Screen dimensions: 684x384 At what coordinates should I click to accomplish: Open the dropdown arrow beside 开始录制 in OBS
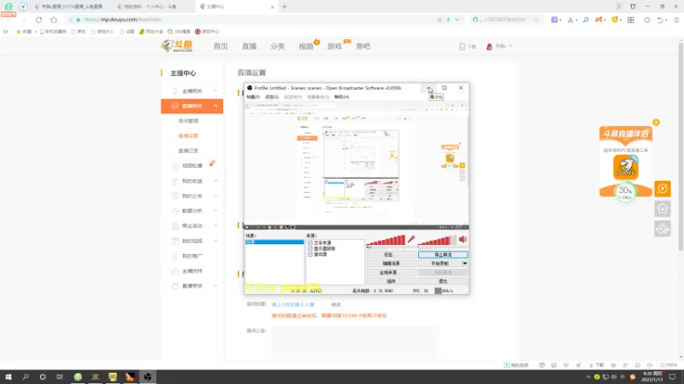click(464, 264)
